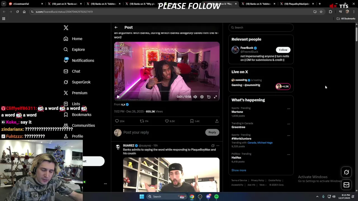
Task: Open more options for #WorldJuniors trend
Action: click(x=289, y=136)
